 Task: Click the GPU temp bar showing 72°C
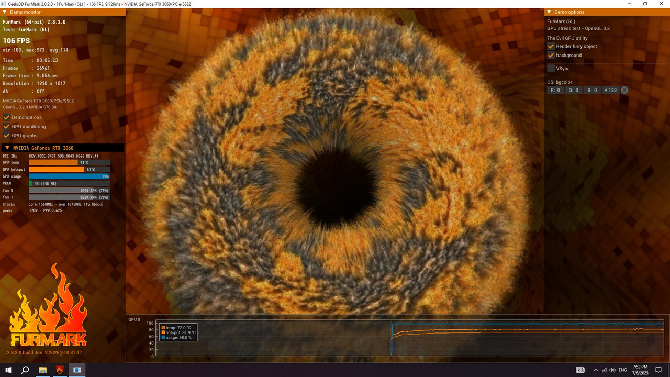[69, 162]
